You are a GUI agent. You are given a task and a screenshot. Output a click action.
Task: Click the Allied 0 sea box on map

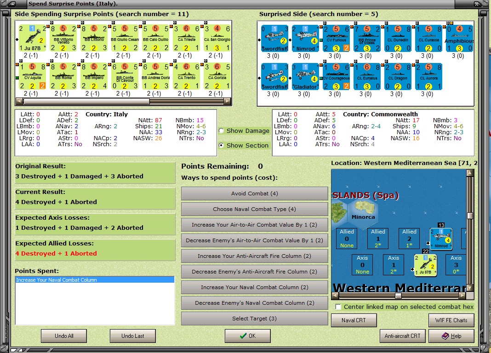pos(347,239)
